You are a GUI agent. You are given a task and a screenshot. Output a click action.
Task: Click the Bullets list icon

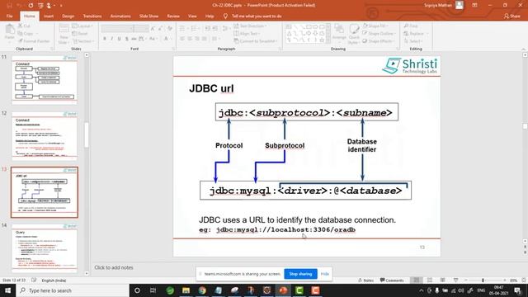pos(183,29)
